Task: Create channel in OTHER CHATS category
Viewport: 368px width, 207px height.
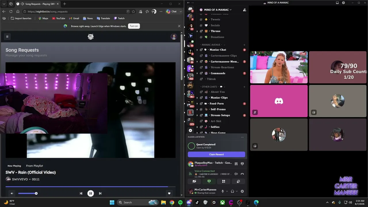Action: click(244, 87)
